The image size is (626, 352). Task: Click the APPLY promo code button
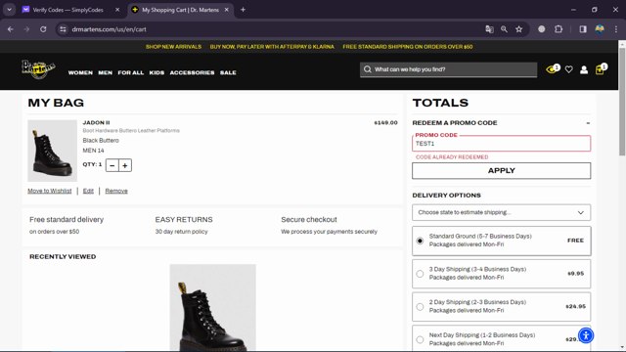click(502, 171)
